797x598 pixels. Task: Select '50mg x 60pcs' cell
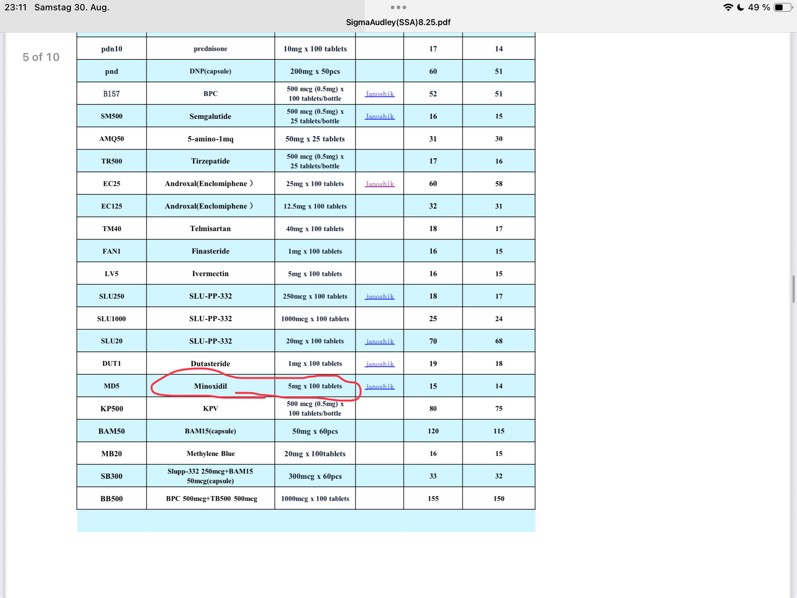point(315,431)
